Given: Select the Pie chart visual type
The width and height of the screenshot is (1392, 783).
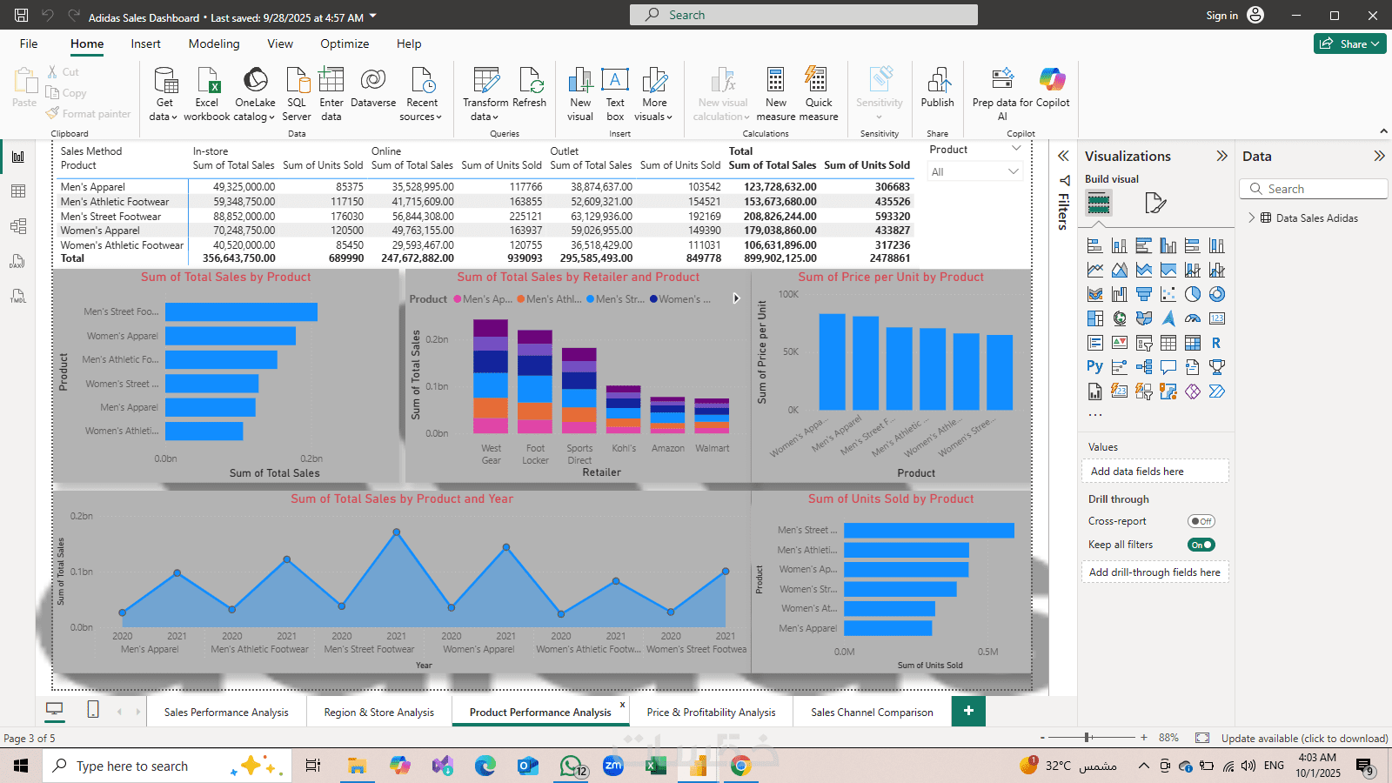Looking at the screenshot, I should [1193, 294].
